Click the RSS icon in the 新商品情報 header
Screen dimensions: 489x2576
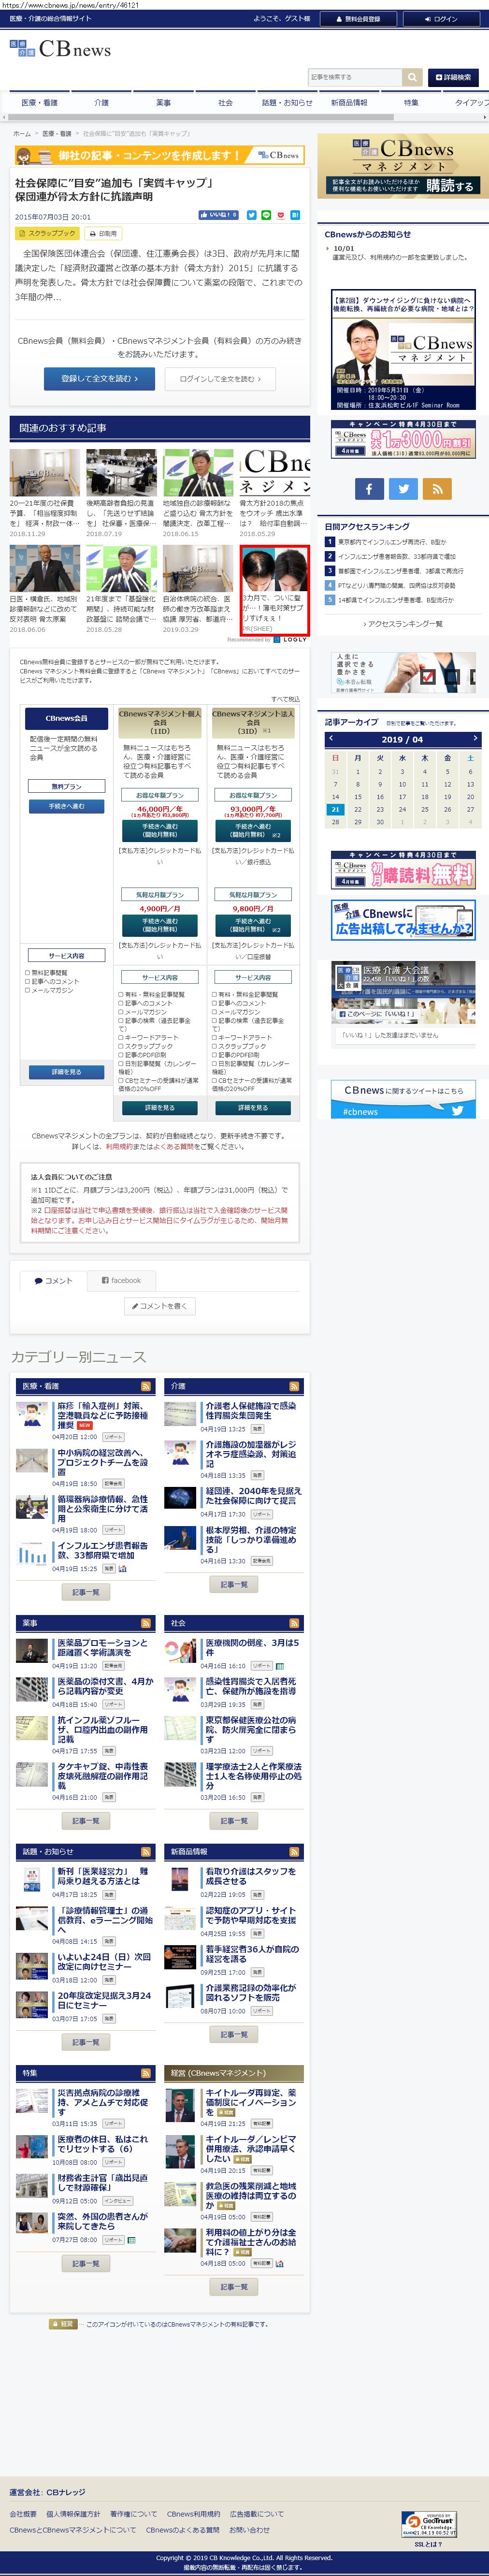click(294, 1851)
